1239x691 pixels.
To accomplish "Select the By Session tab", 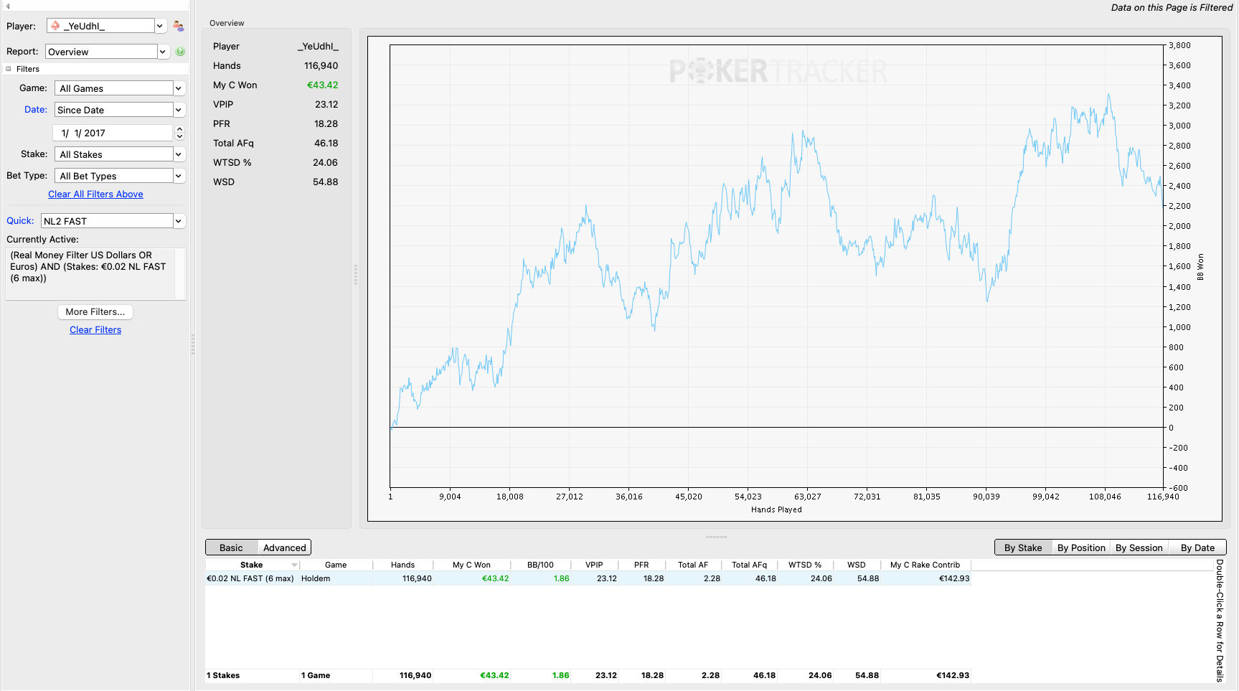I will pyautogui.click(x=1139, y=547).
